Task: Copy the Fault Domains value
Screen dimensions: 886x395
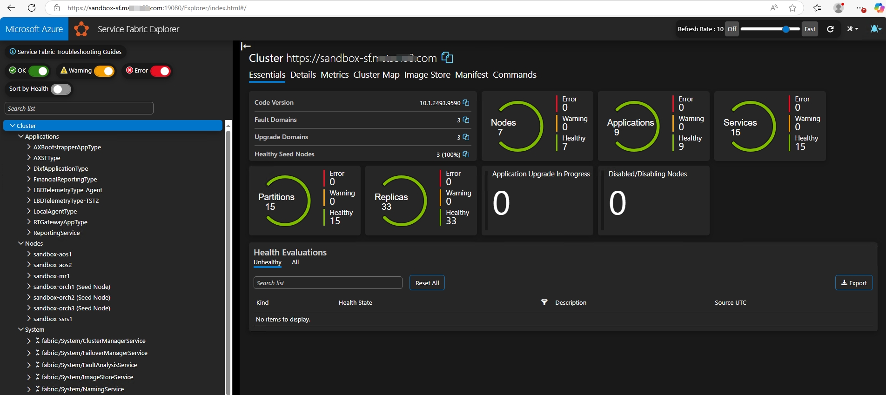Action: [466, 120]
